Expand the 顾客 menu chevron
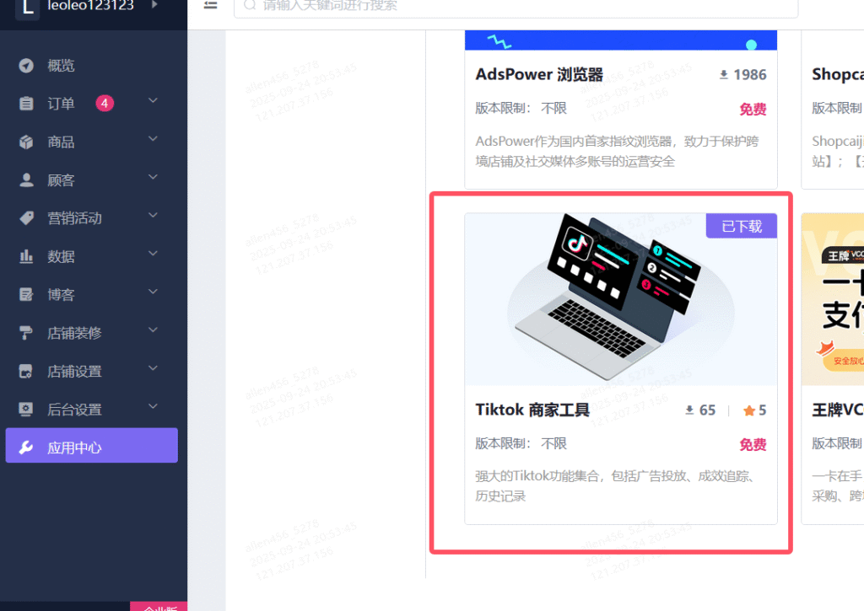 coord(154,177)
